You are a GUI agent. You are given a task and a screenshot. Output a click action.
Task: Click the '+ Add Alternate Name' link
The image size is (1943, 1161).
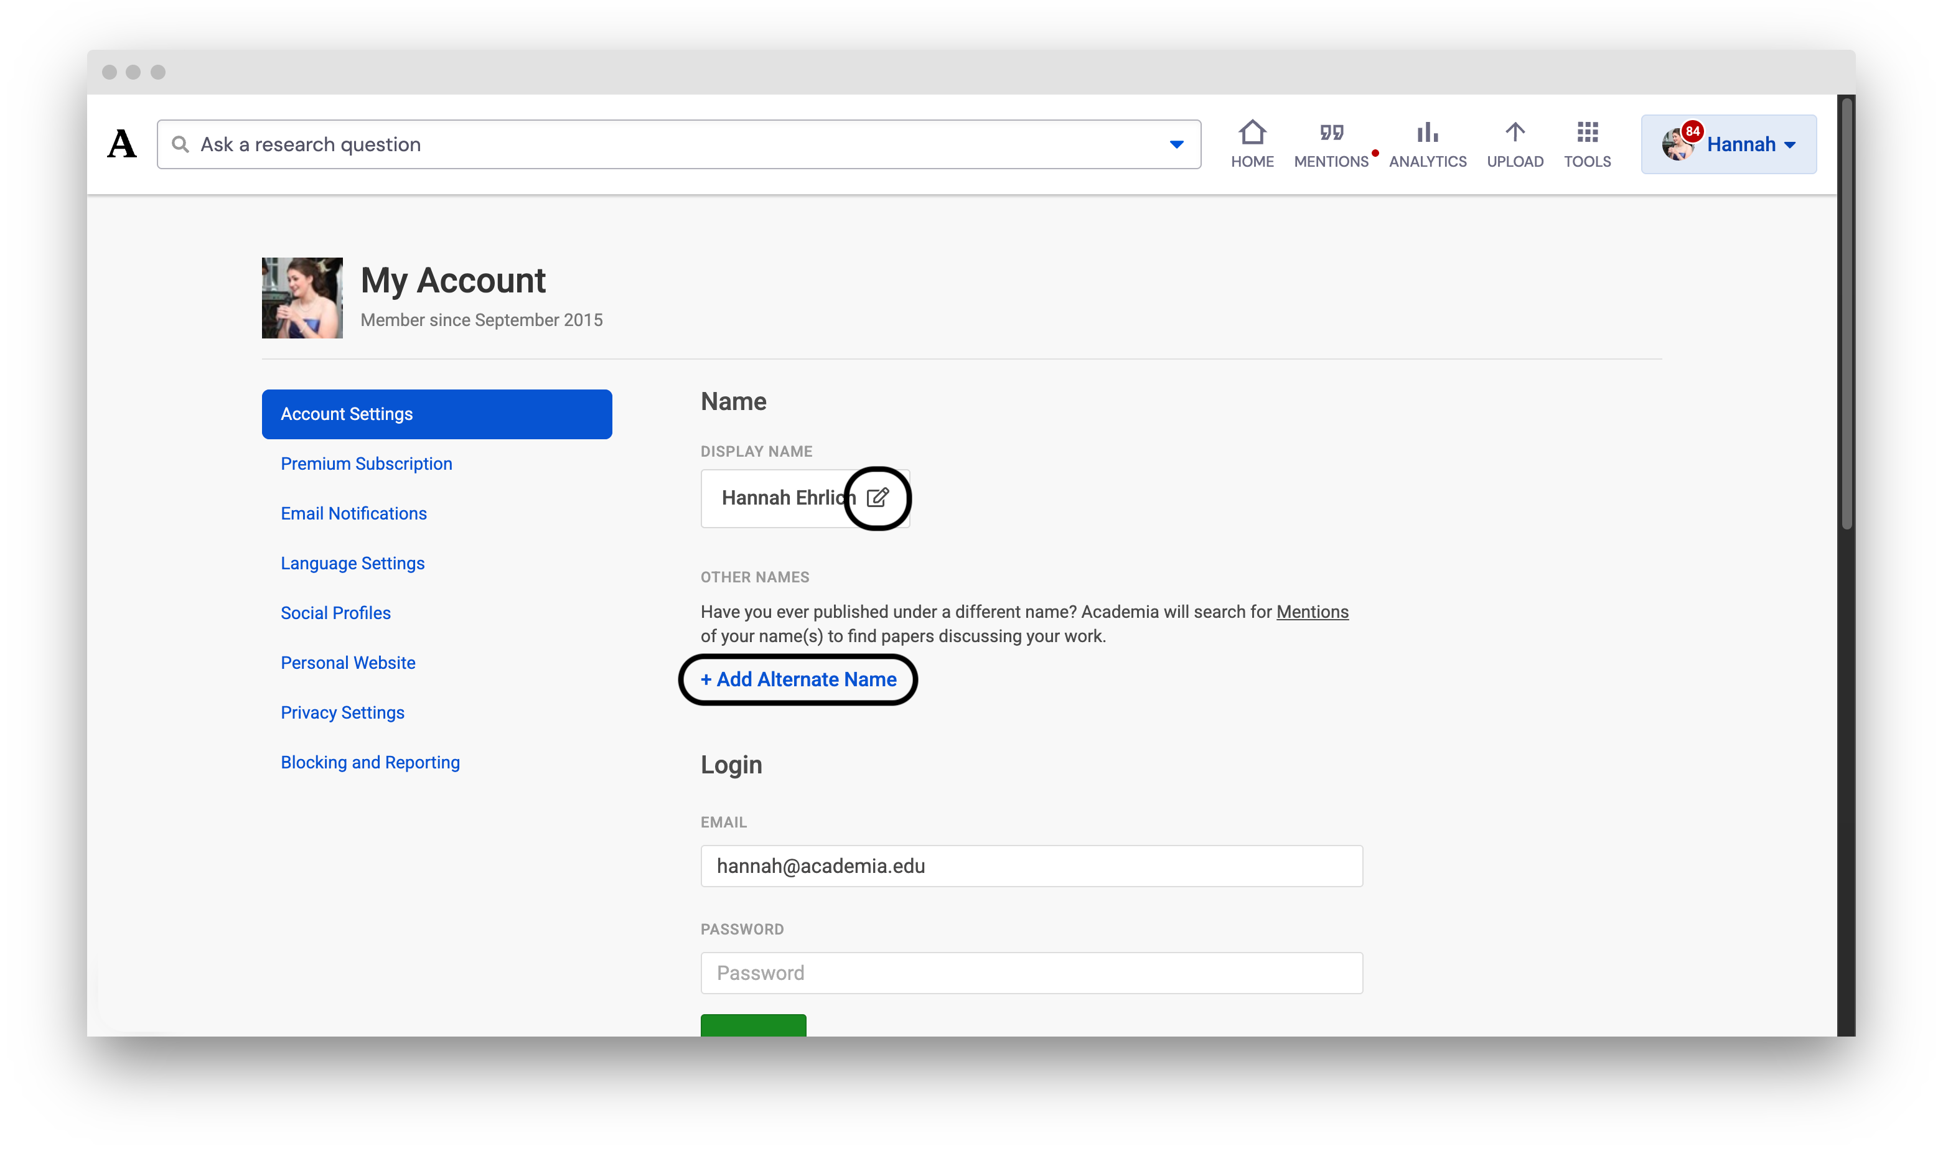798,679
